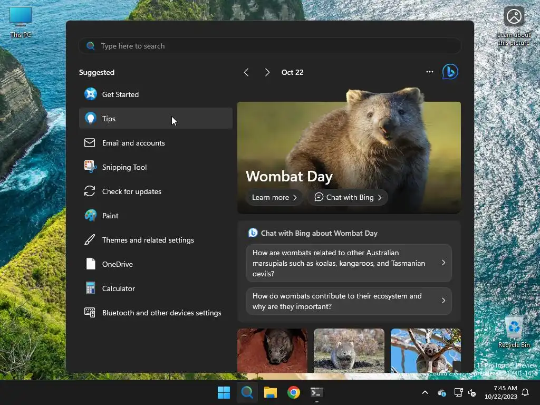Click the Email and accounts label
This screenshot has height=405, width=540.
(x=133, y=143)
